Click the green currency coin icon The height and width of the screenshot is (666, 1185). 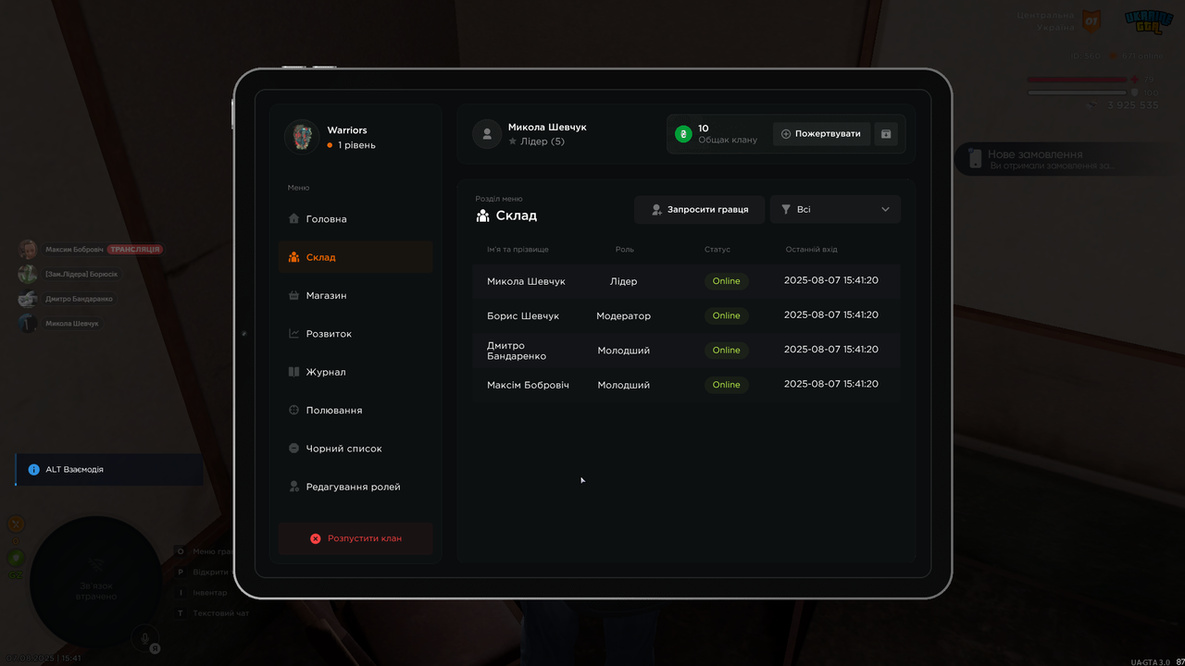(x=683, y=134)
